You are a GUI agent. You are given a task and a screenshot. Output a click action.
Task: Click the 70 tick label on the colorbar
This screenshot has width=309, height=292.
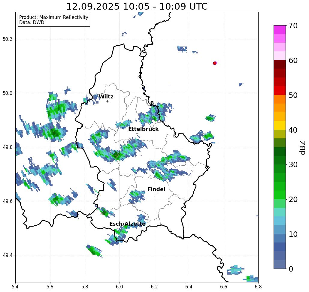(293, 26)
